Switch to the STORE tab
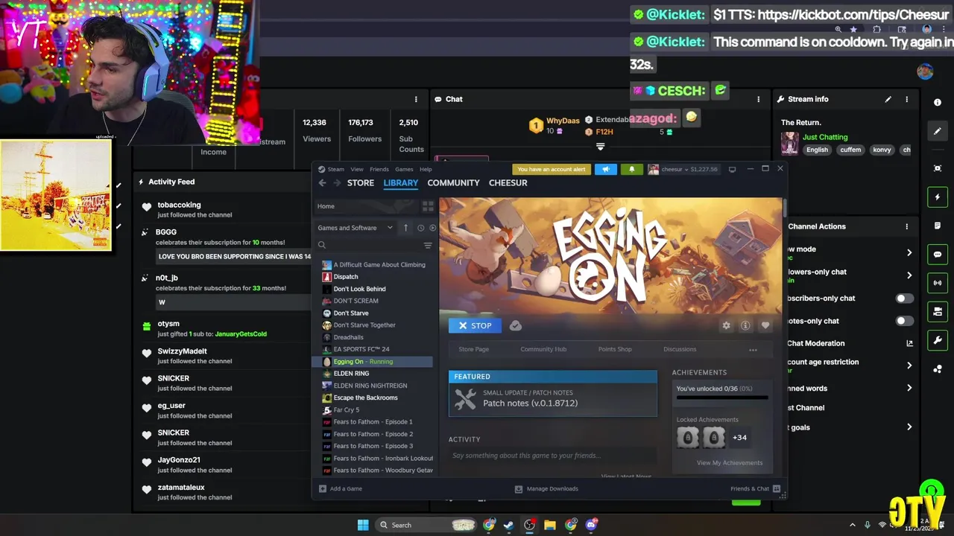The image size is (954, 536). pos(361,183)
